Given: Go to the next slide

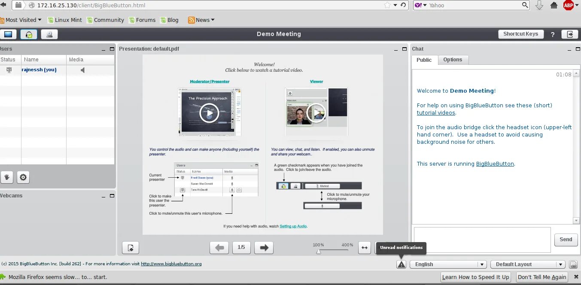Looking at the screenshot, I should pos(264,247).
